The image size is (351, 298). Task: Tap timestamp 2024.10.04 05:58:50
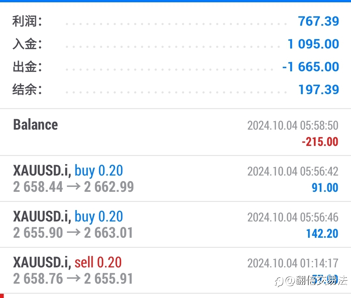(x=293, y=125)
